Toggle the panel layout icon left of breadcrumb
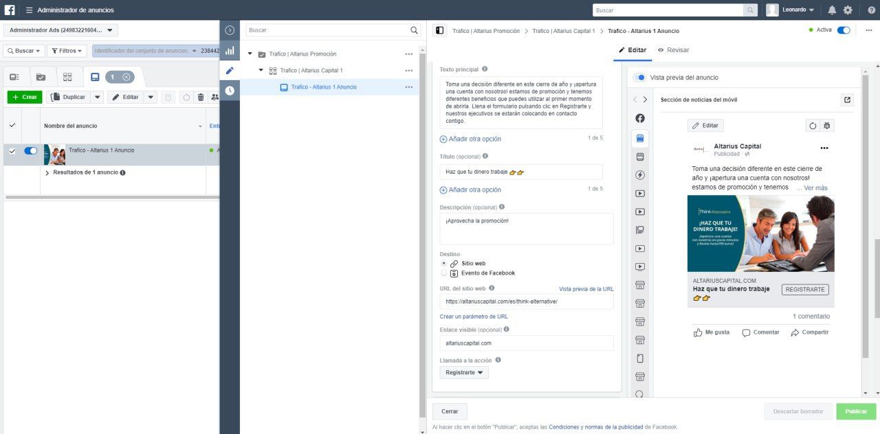This screenshot has width=880, height=434. click(439, 31)
